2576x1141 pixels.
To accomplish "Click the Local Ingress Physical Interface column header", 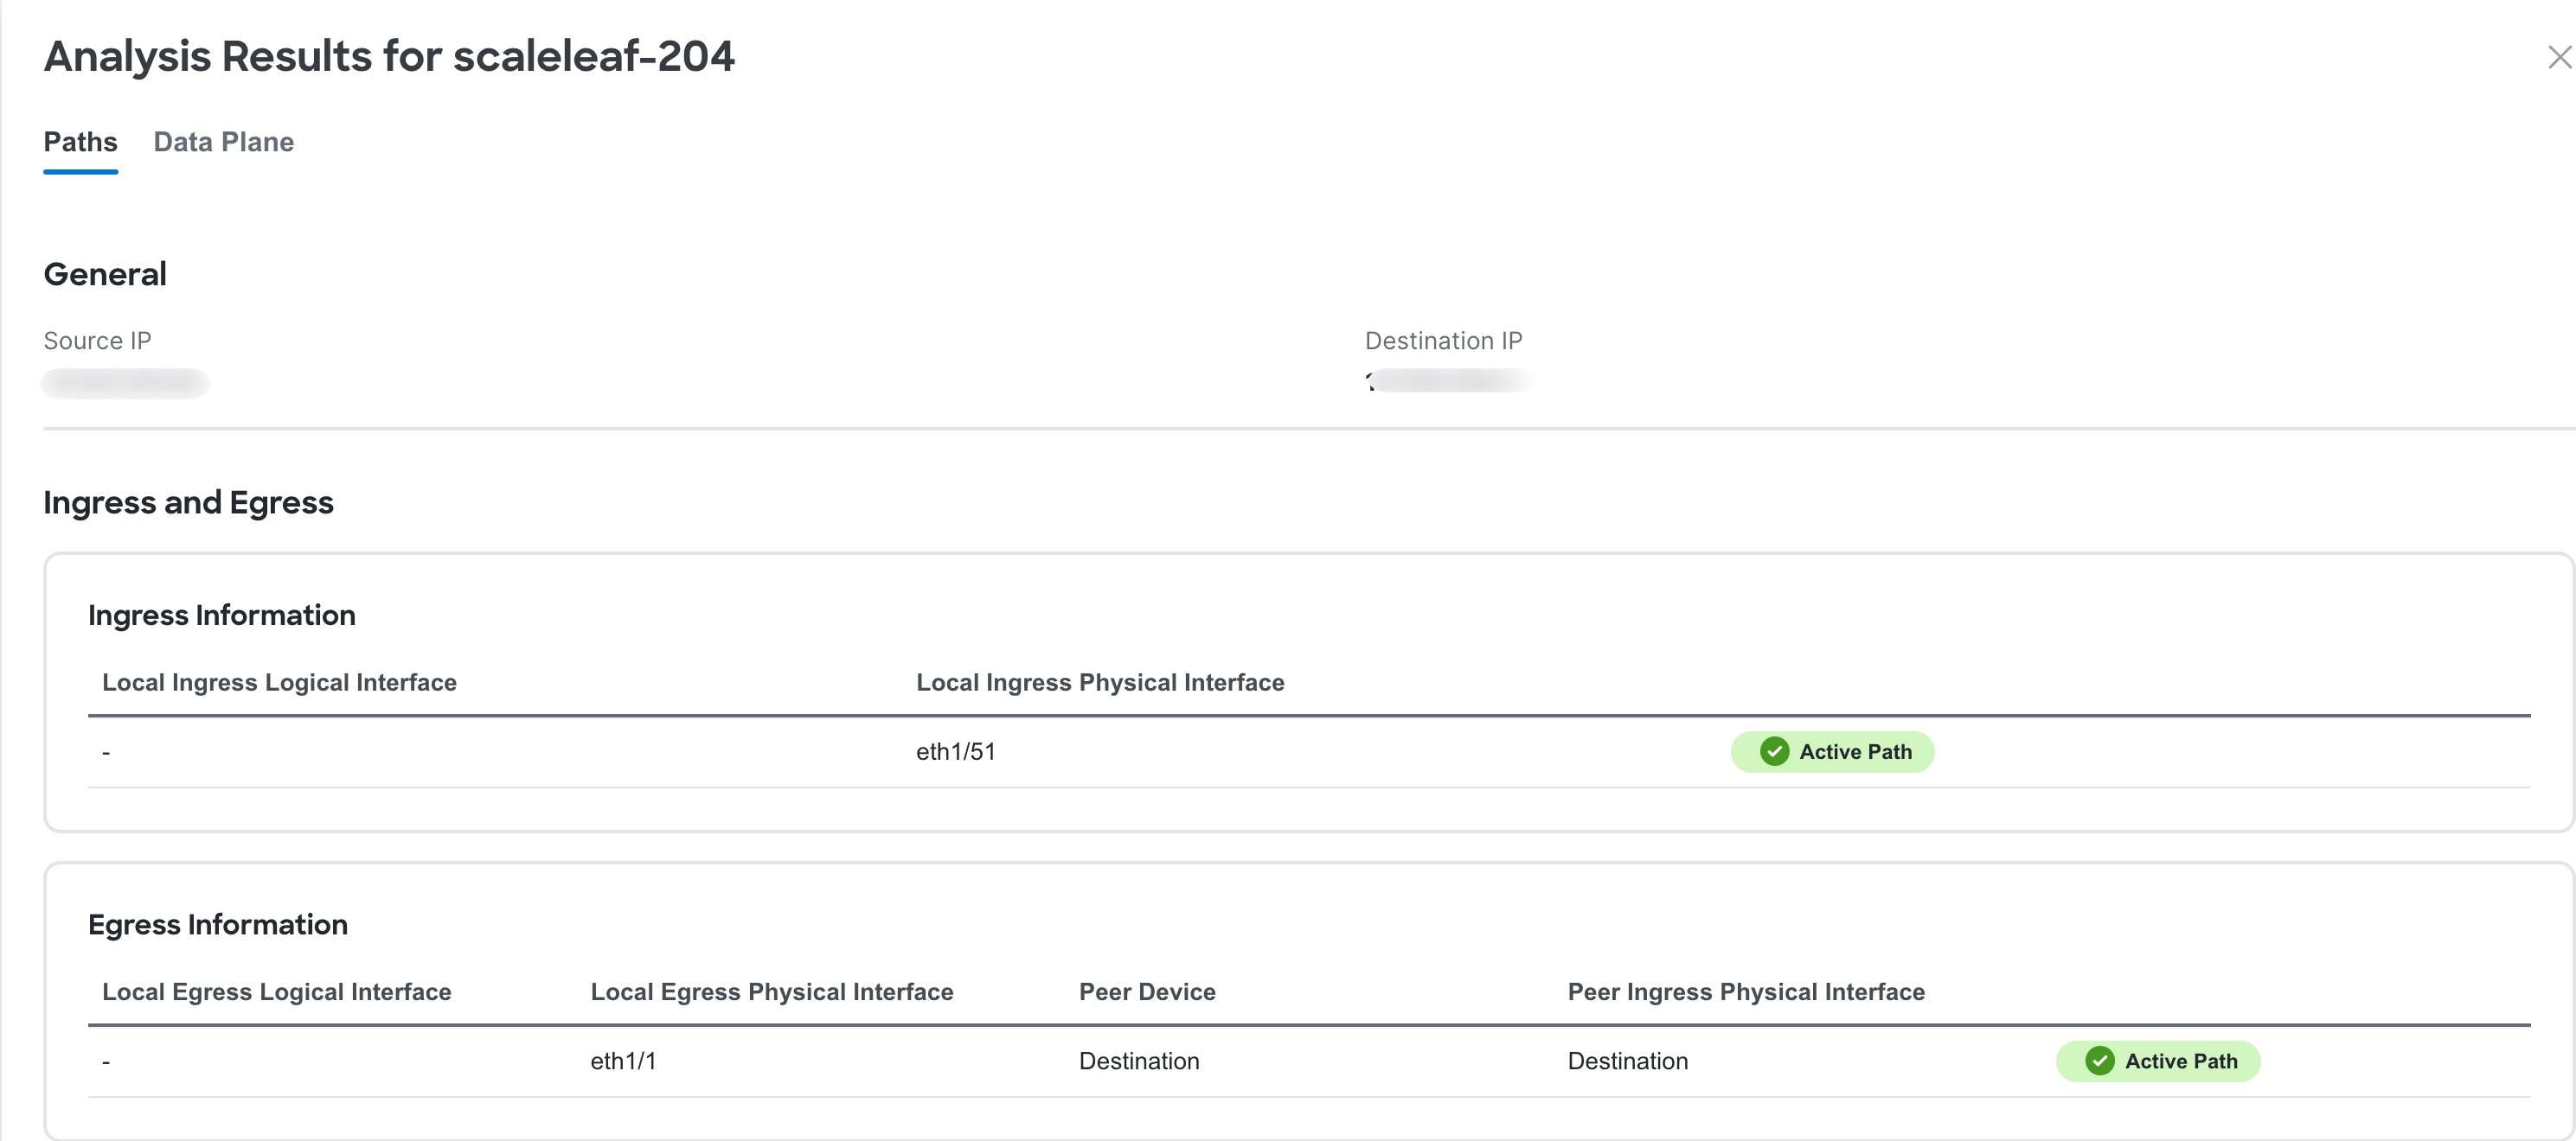I will 1100,682.
